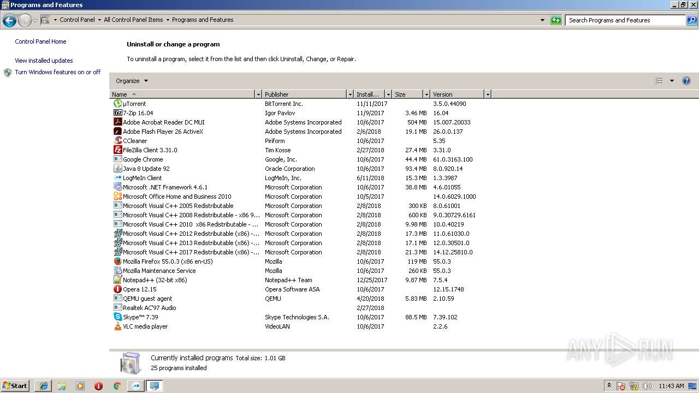
Task: Open the Organize dropdown menu
Action: (x=132, y=81)
